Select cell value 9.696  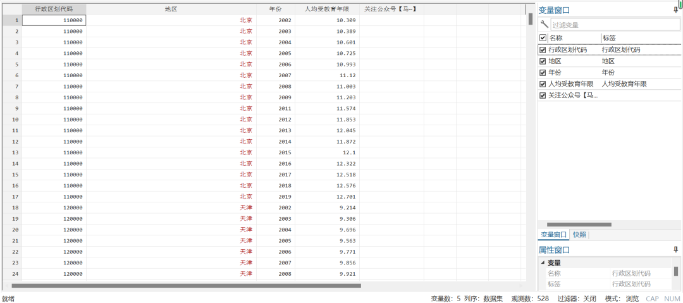click(x=327, y=230)
